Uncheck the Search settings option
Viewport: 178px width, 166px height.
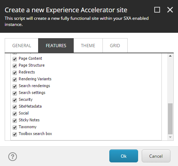pos(15,93)
